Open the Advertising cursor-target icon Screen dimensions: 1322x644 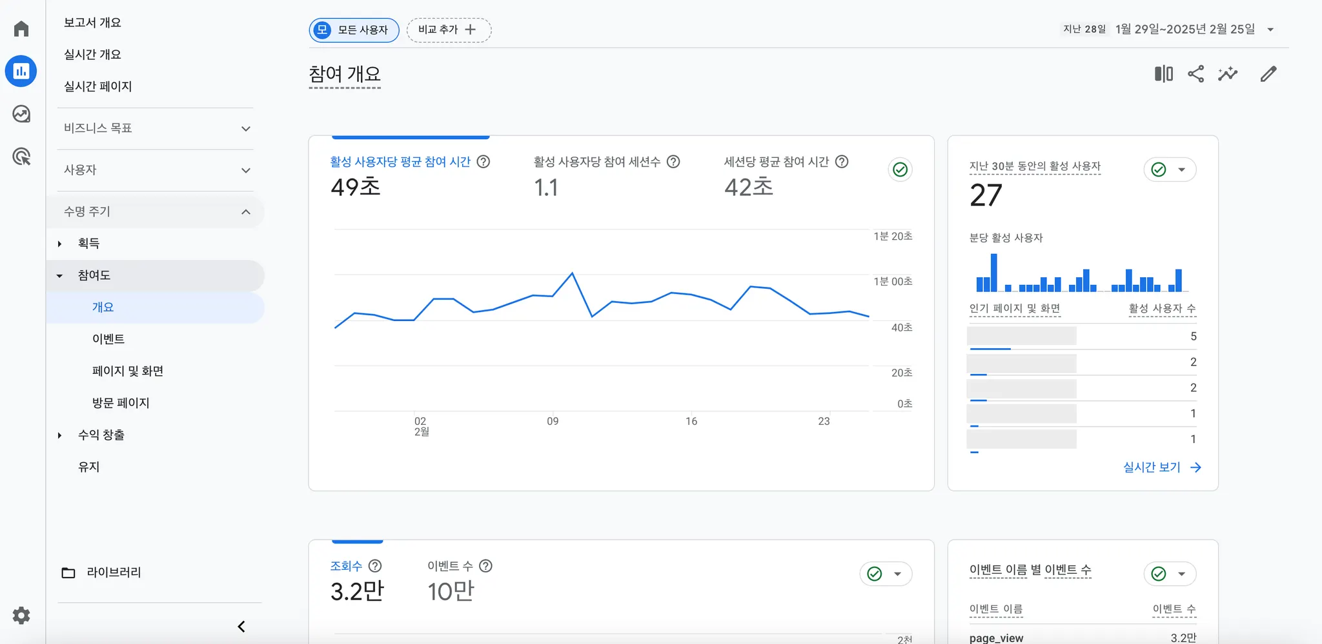[21, 157]
